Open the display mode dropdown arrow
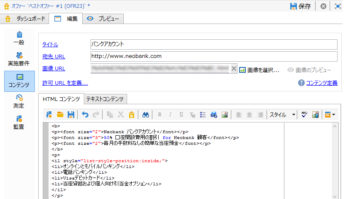 click(x=334, y=115)
